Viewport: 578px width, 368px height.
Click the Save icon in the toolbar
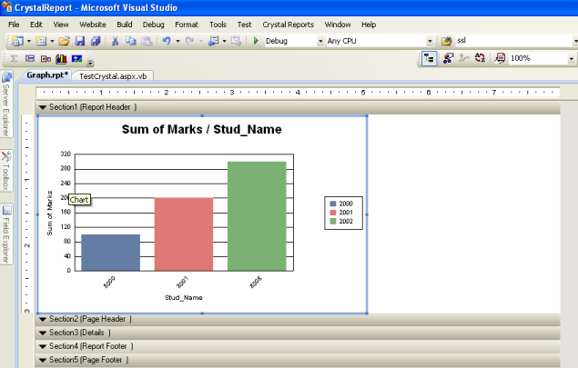tap(79, 41)
